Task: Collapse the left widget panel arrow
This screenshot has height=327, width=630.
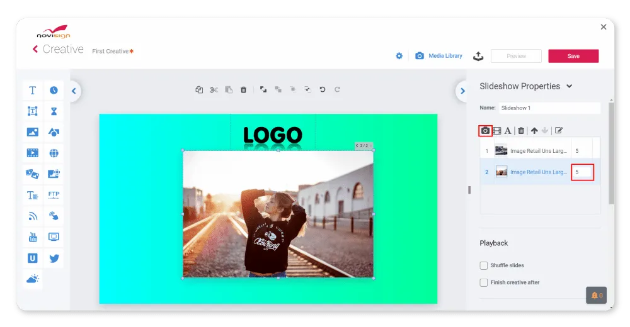Action: (x=74, y=91)
